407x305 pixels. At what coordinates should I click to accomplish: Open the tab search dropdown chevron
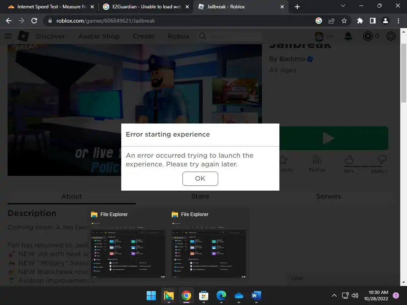(343, 6)
